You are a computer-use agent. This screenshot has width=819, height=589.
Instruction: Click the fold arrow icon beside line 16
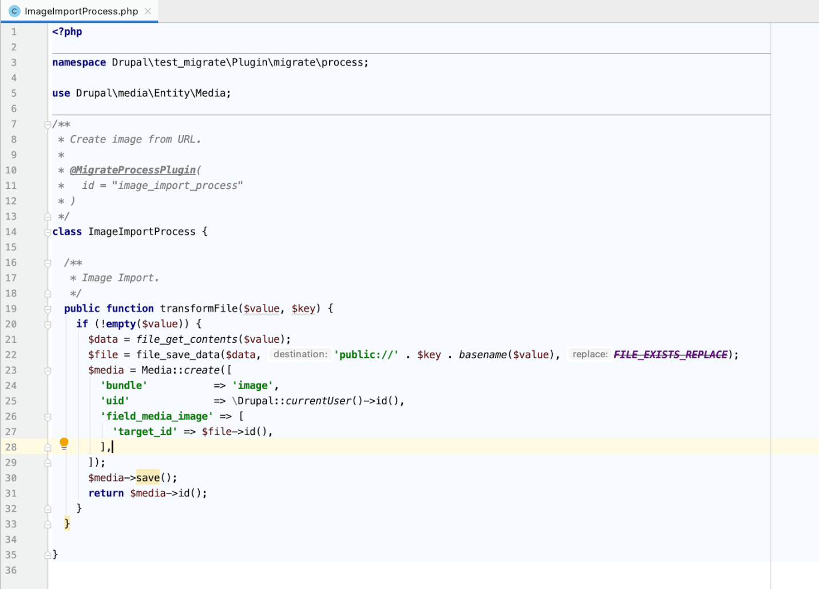[48, 262]
